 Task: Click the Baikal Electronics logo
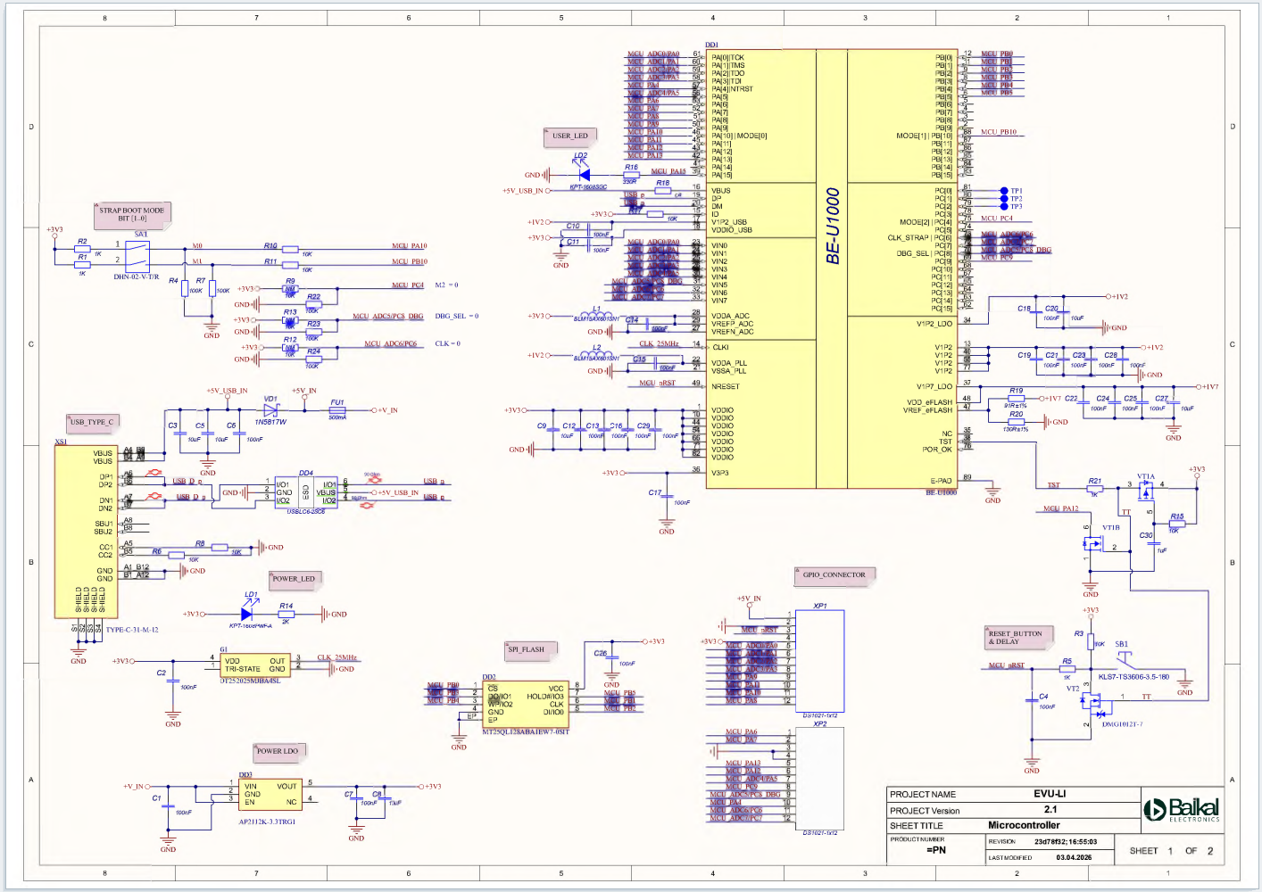pos(1182,810)
